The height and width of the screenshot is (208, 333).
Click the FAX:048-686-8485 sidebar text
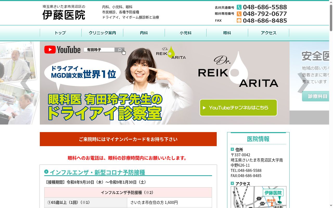246,175
